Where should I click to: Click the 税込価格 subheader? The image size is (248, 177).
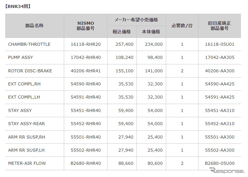(x=122, y=31)
